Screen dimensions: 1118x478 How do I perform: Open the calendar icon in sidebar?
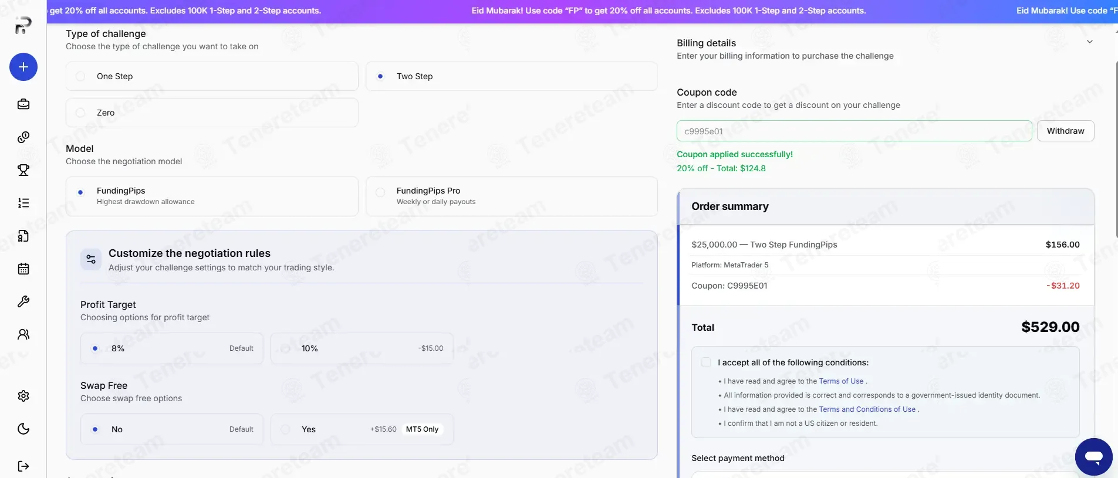point(23,269)
